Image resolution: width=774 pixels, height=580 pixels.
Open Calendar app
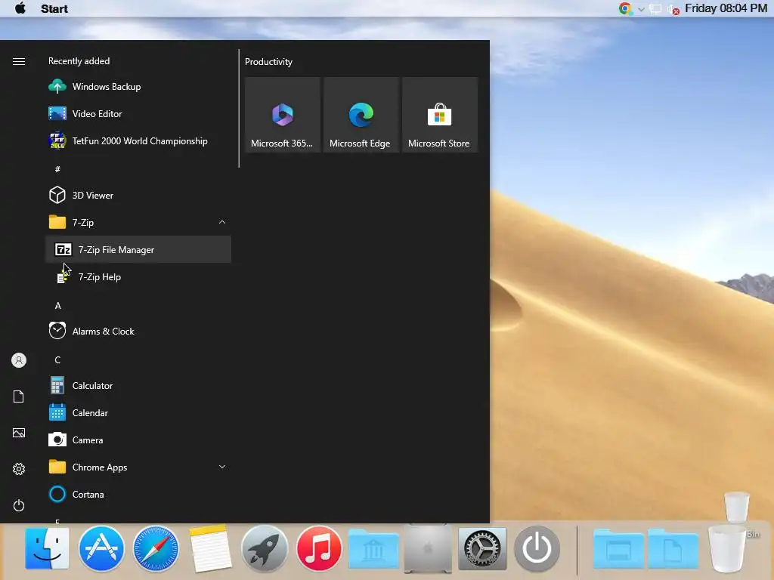[x=138, y=413]
